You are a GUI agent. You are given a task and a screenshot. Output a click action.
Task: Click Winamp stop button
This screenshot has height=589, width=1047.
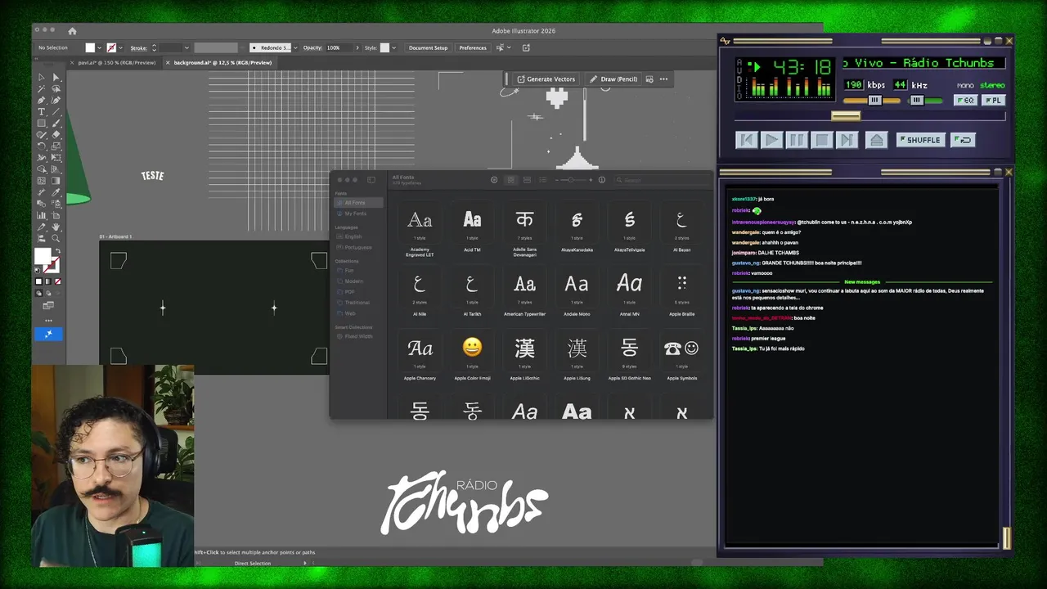coord(821,140)
